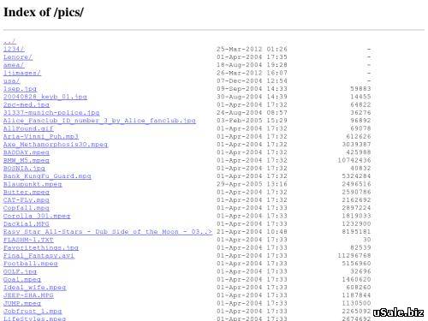Download the BADDAY.mpeg file
428x321 pixels.
point(27,152)
